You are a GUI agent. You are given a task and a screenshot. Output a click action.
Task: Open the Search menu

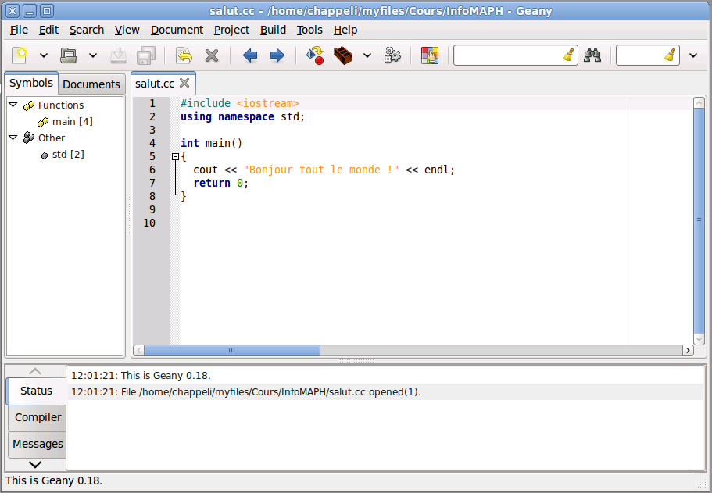[87, 30]
